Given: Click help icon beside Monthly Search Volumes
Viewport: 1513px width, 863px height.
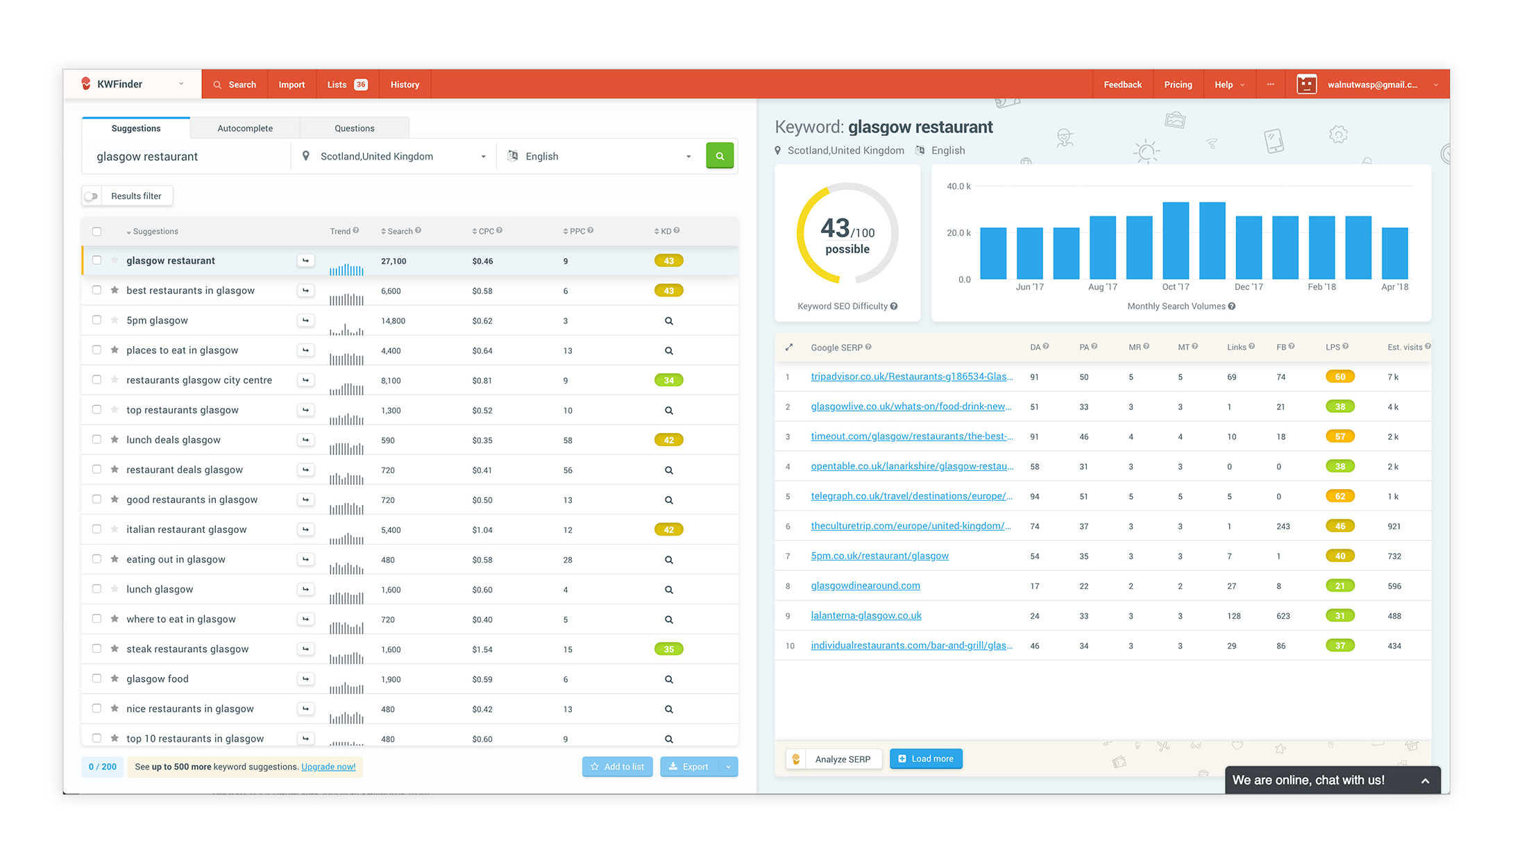Looking at the screenshot, I should click(x=1232, y=306).
